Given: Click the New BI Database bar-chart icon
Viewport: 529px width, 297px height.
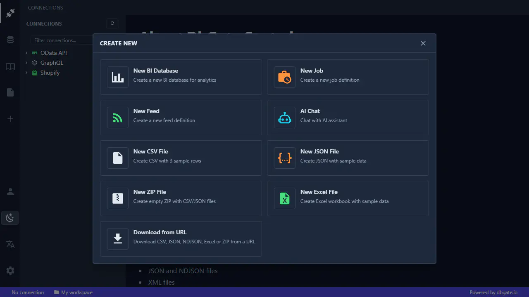Looking at the screenshot, I should click(x=118, y=77).
